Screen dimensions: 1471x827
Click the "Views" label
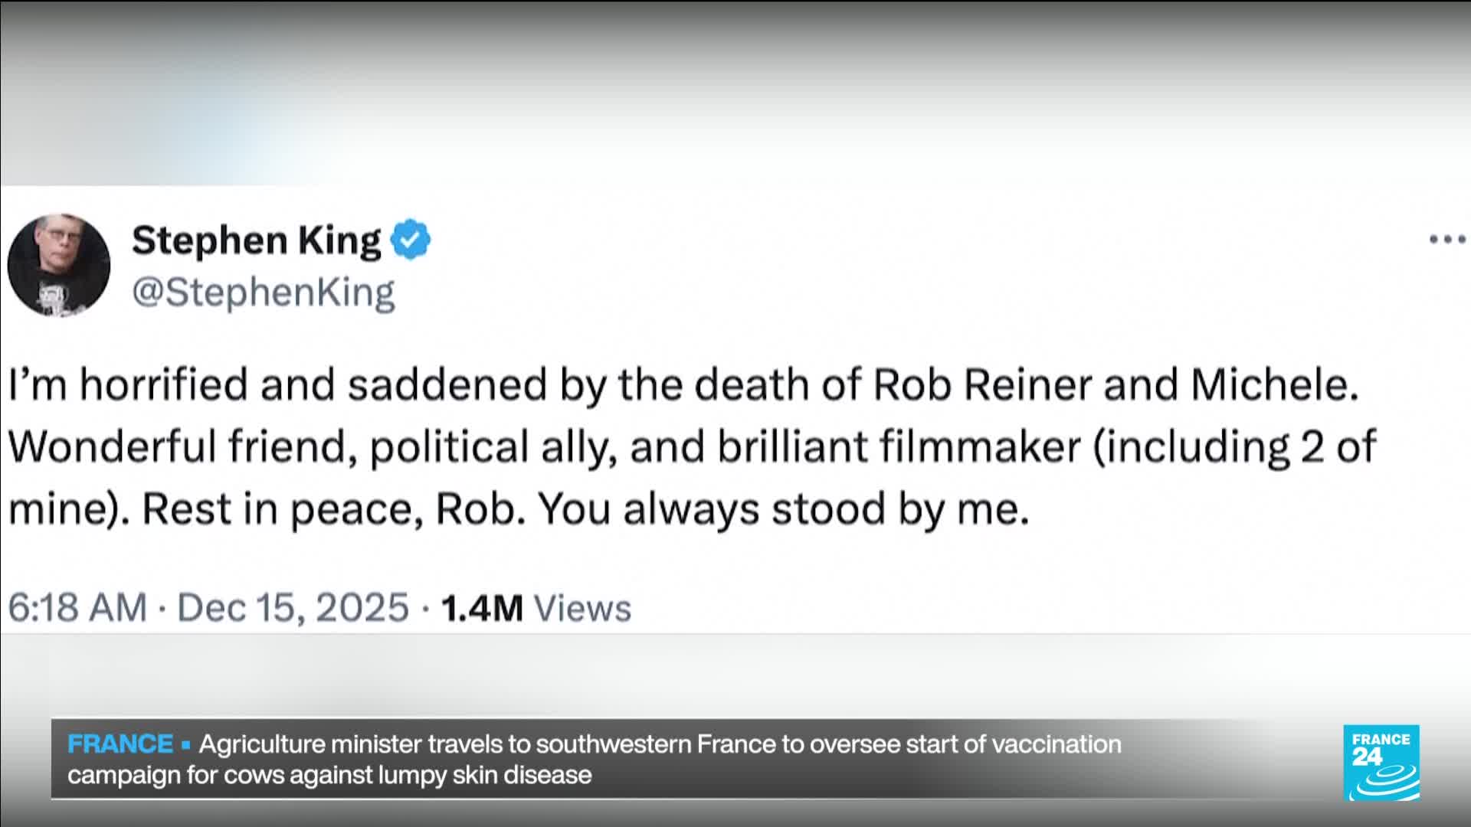pos(582,609)
